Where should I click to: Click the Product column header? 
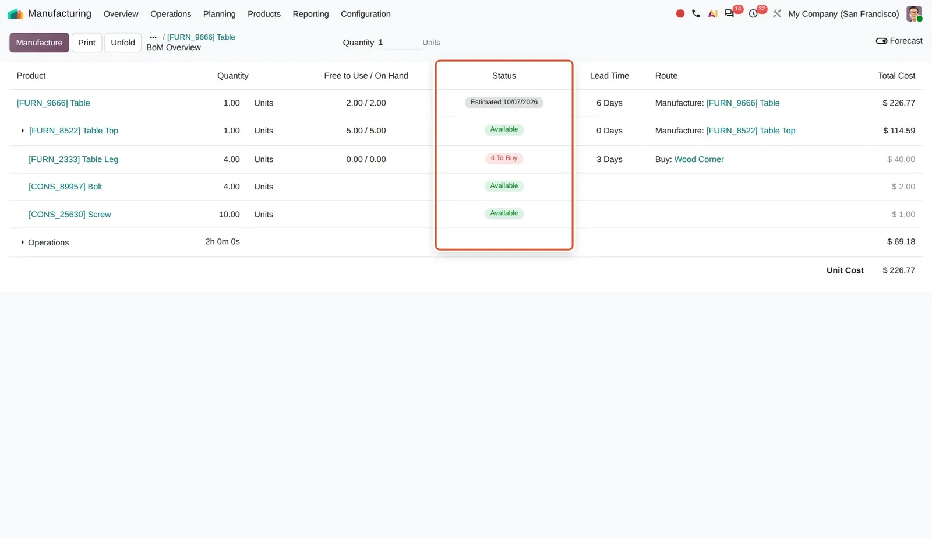point(31,76)
